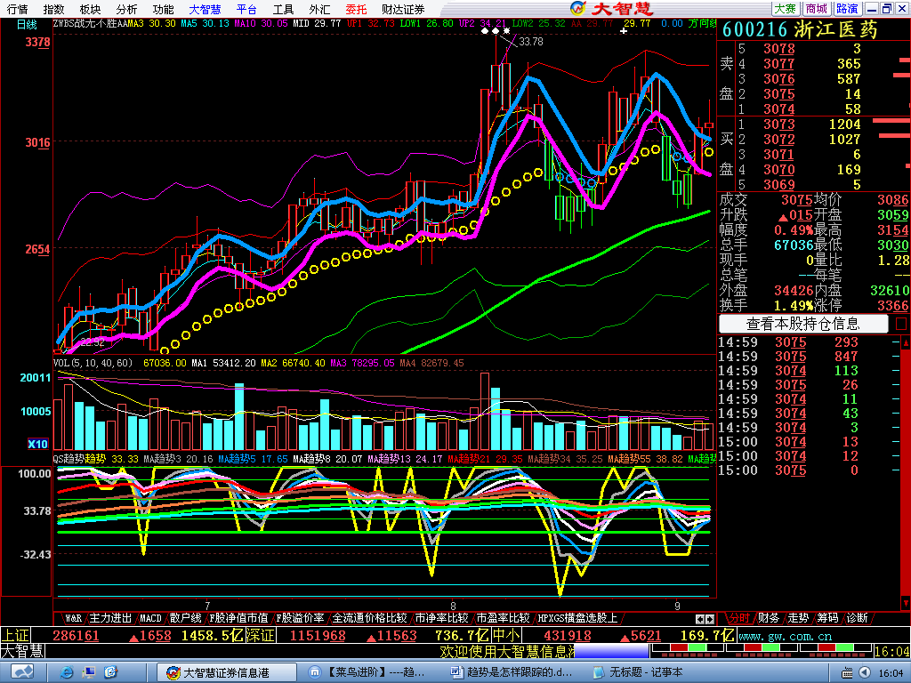Switch to the 主力进出 indicator tab

click(x=111, y=618)
